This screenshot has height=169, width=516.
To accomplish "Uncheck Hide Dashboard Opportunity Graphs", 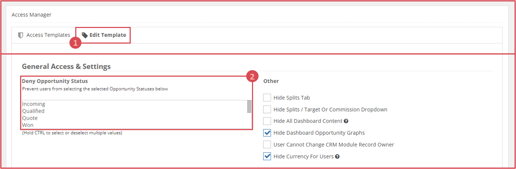I will pos(267,133).
